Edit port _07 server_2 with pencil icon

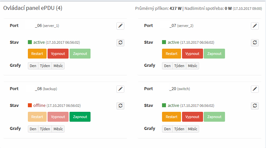[x=255, y=26]
